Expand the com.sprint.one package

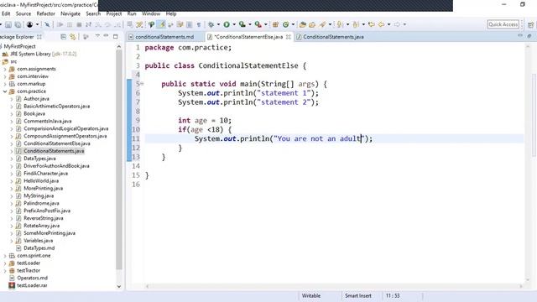tap(5, 256)
